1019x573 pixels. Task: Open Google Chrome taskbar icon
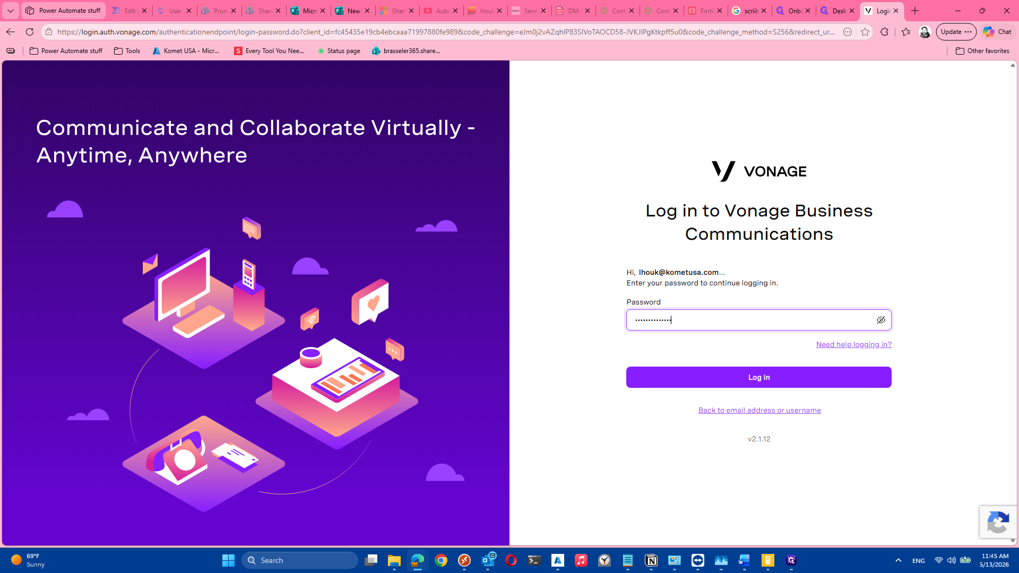tap(441, 560)
